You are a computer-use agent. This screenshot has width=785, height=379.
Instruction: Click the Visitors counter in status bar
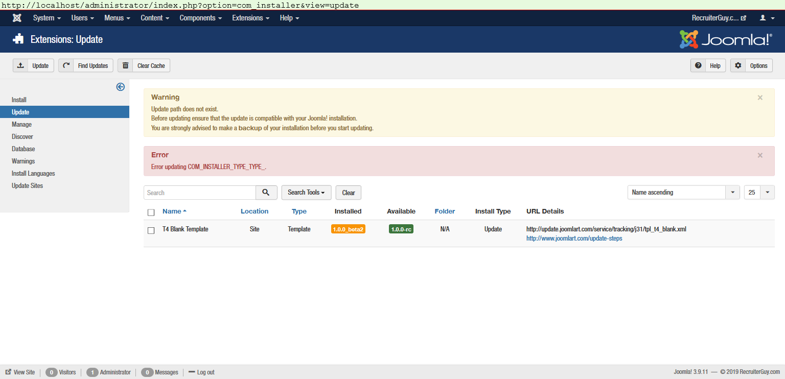61,372
